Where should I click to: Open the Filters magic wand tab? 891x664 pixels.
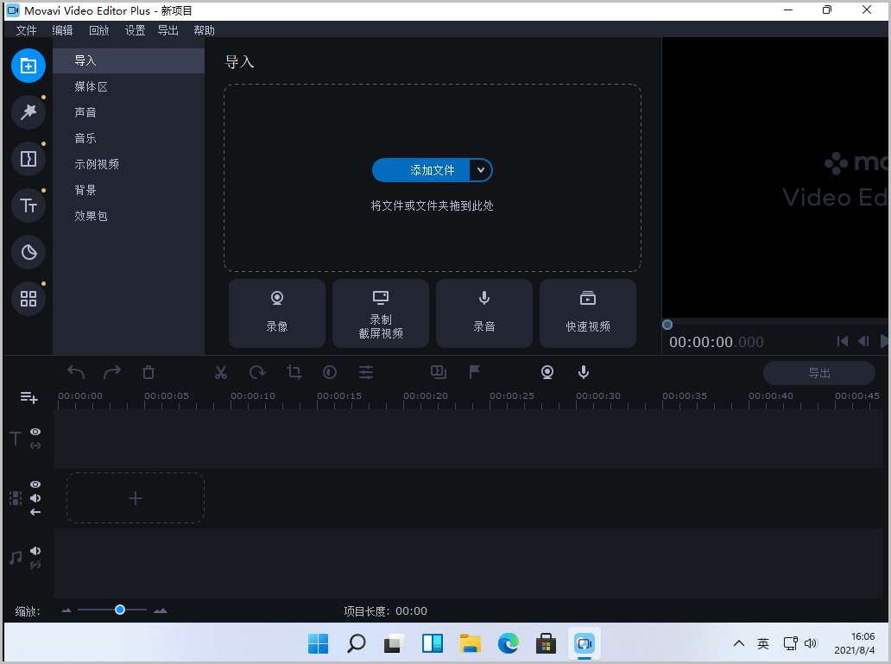click(x=28, y=112)
